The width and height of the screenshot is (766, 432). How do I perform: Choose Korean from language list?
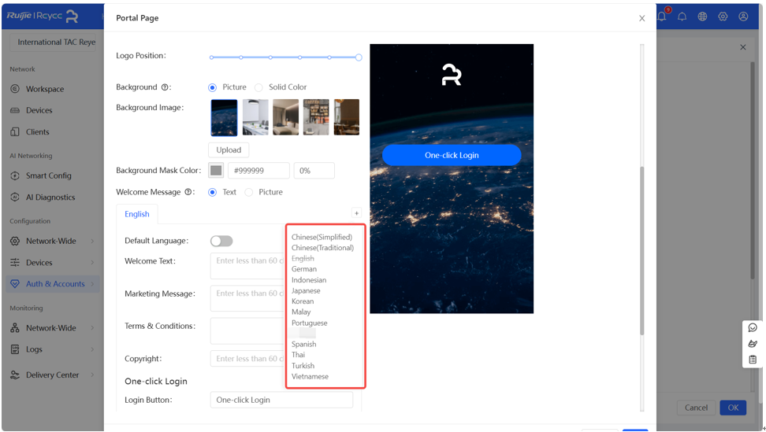click(303, 301)
